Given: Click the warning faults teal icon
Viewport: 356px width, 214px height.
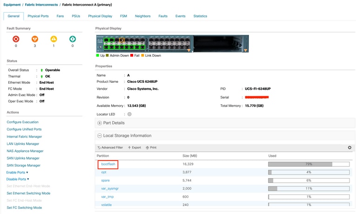Looking at the screenshot, I should tap(73, 39).
